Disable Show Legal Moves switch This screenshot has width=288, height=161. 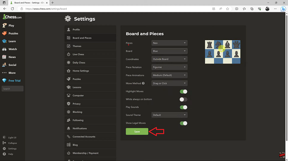tap(184, 123)
